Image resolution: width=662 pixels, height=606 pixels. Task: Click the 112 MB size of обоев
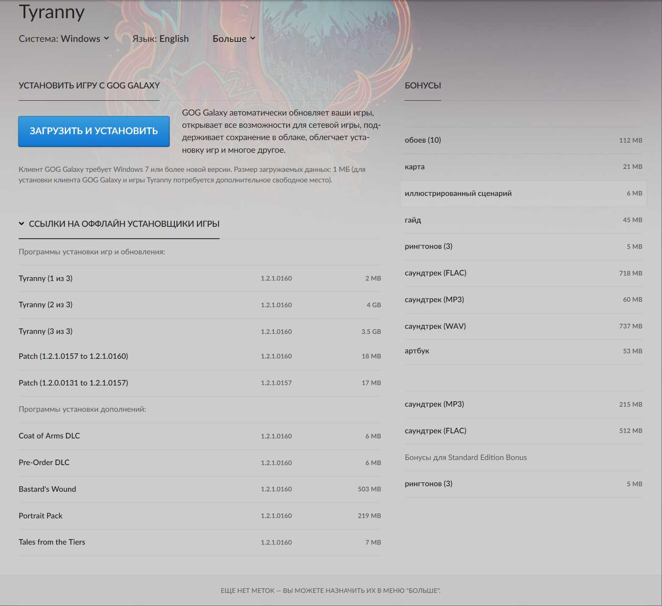(631, 140)
